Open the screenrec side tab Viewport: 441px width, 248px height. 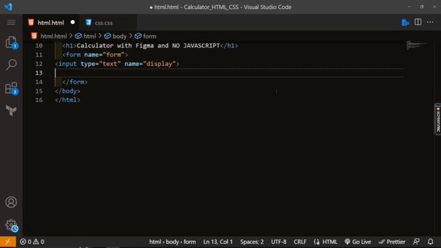[x=438, y=119]
